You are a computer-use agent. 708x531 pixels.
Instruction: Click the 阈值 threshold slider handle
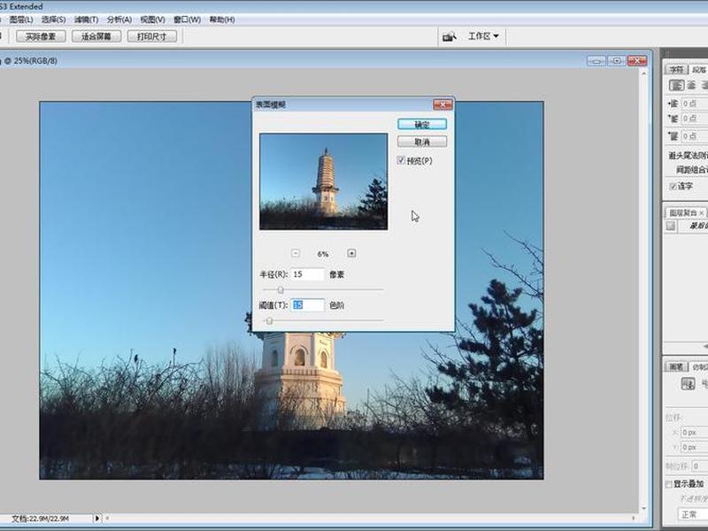(270, 320)
